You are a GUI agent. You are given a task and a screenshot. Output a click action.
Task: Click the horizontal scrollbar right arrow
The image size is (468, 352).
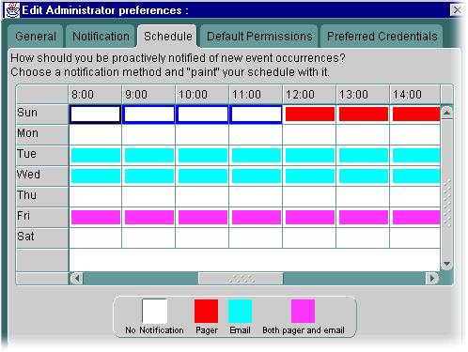click(432, 278)
